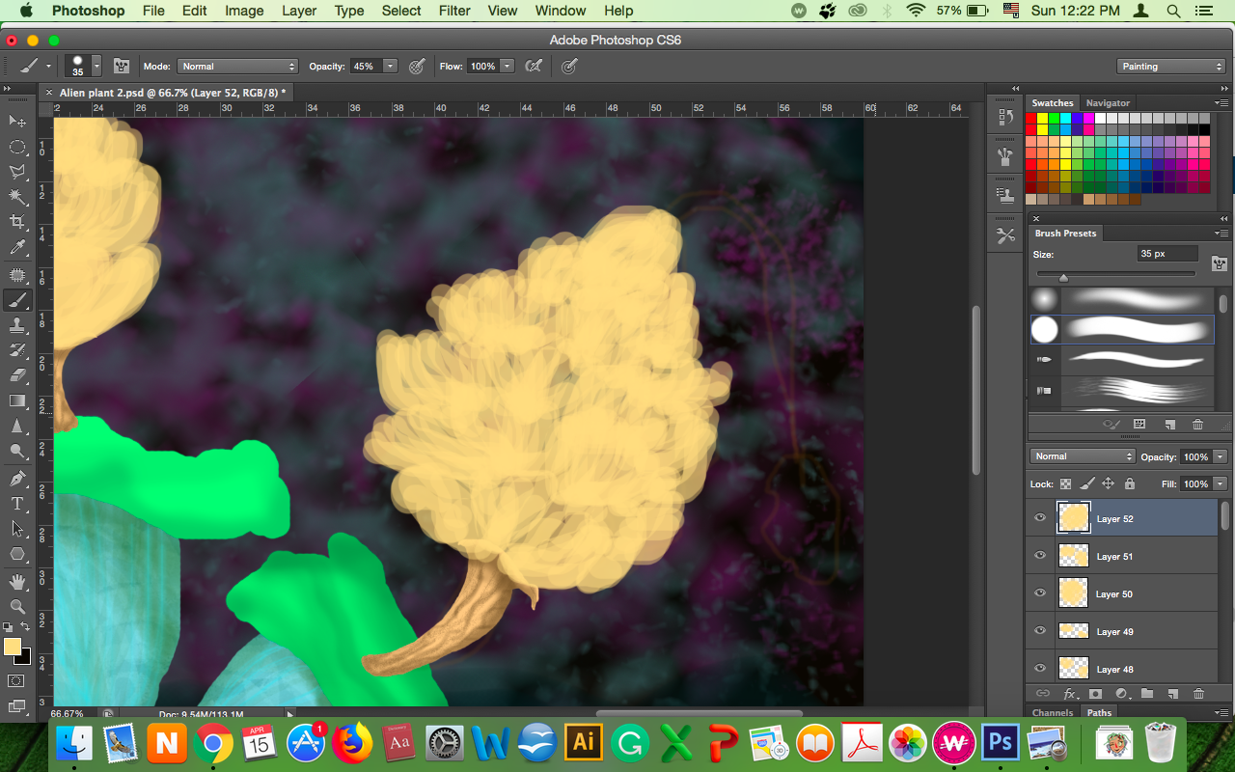Select the Healing Patch tool

[17, 275]
